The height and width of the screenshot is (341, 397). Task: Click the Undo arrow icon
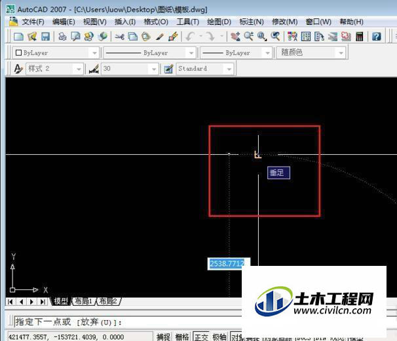coord(190,37)
